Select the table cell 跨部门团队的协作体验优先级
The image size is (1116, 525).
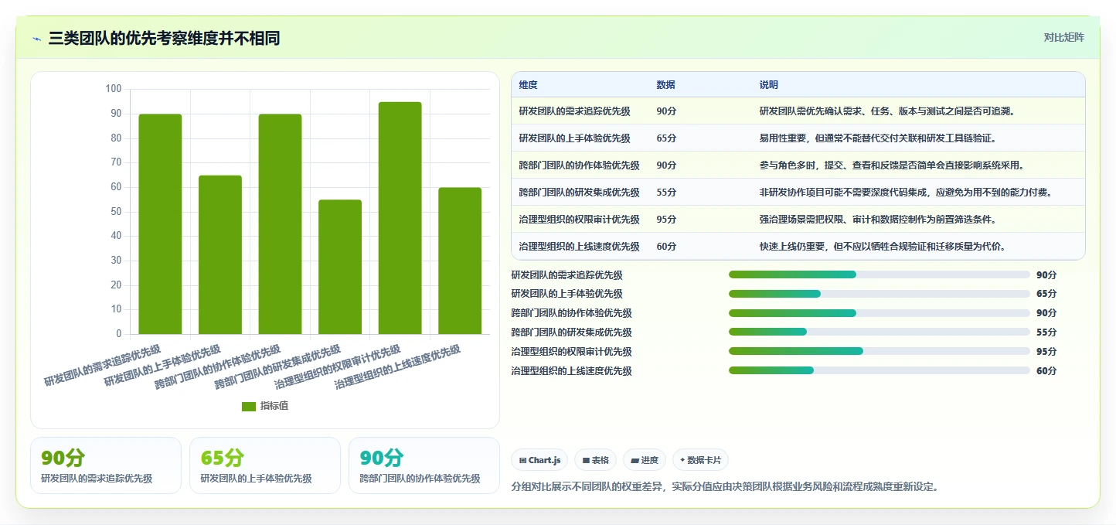click(x=579, y=165)
